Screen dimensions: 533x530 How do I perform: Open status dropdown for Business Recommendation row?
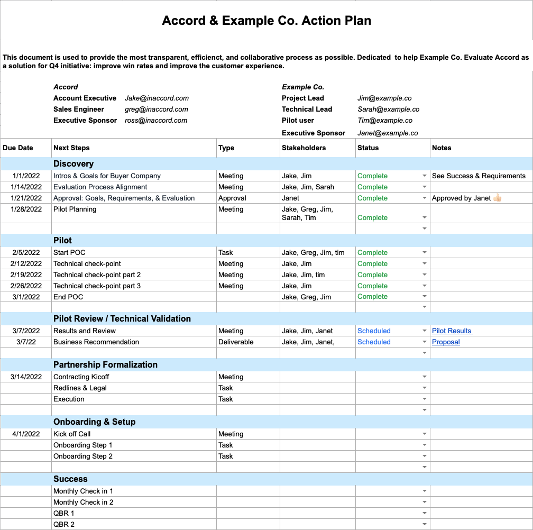(424, 342)
